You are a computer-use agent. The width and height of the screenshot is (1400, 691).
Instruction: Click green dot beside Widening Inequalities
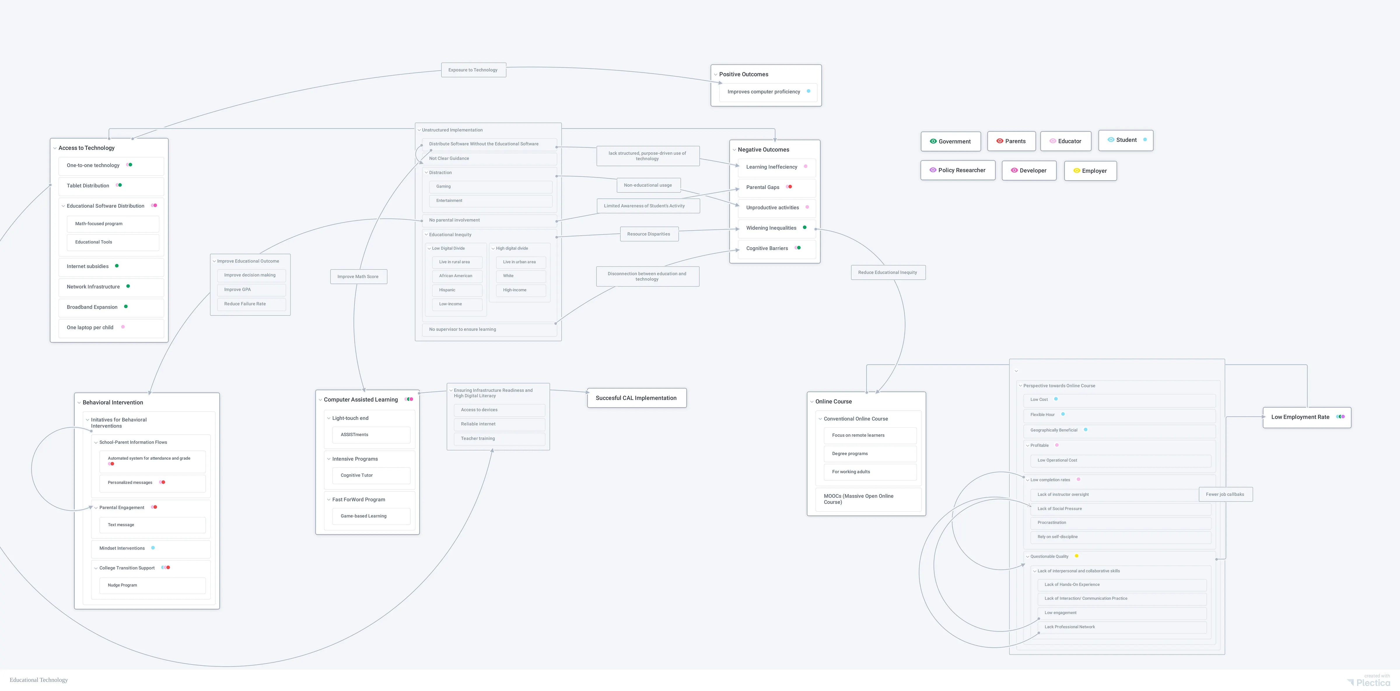pyautogui.click(x=804, y=228)
